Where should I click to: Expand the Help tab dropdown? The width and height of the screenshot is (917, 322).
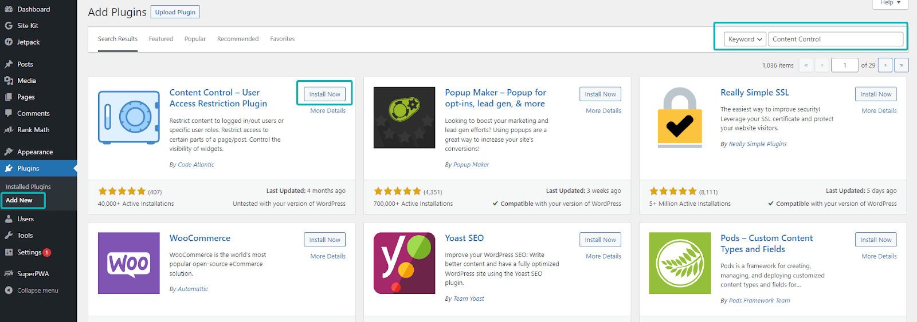pyautogui.click(x=890, y=3)
